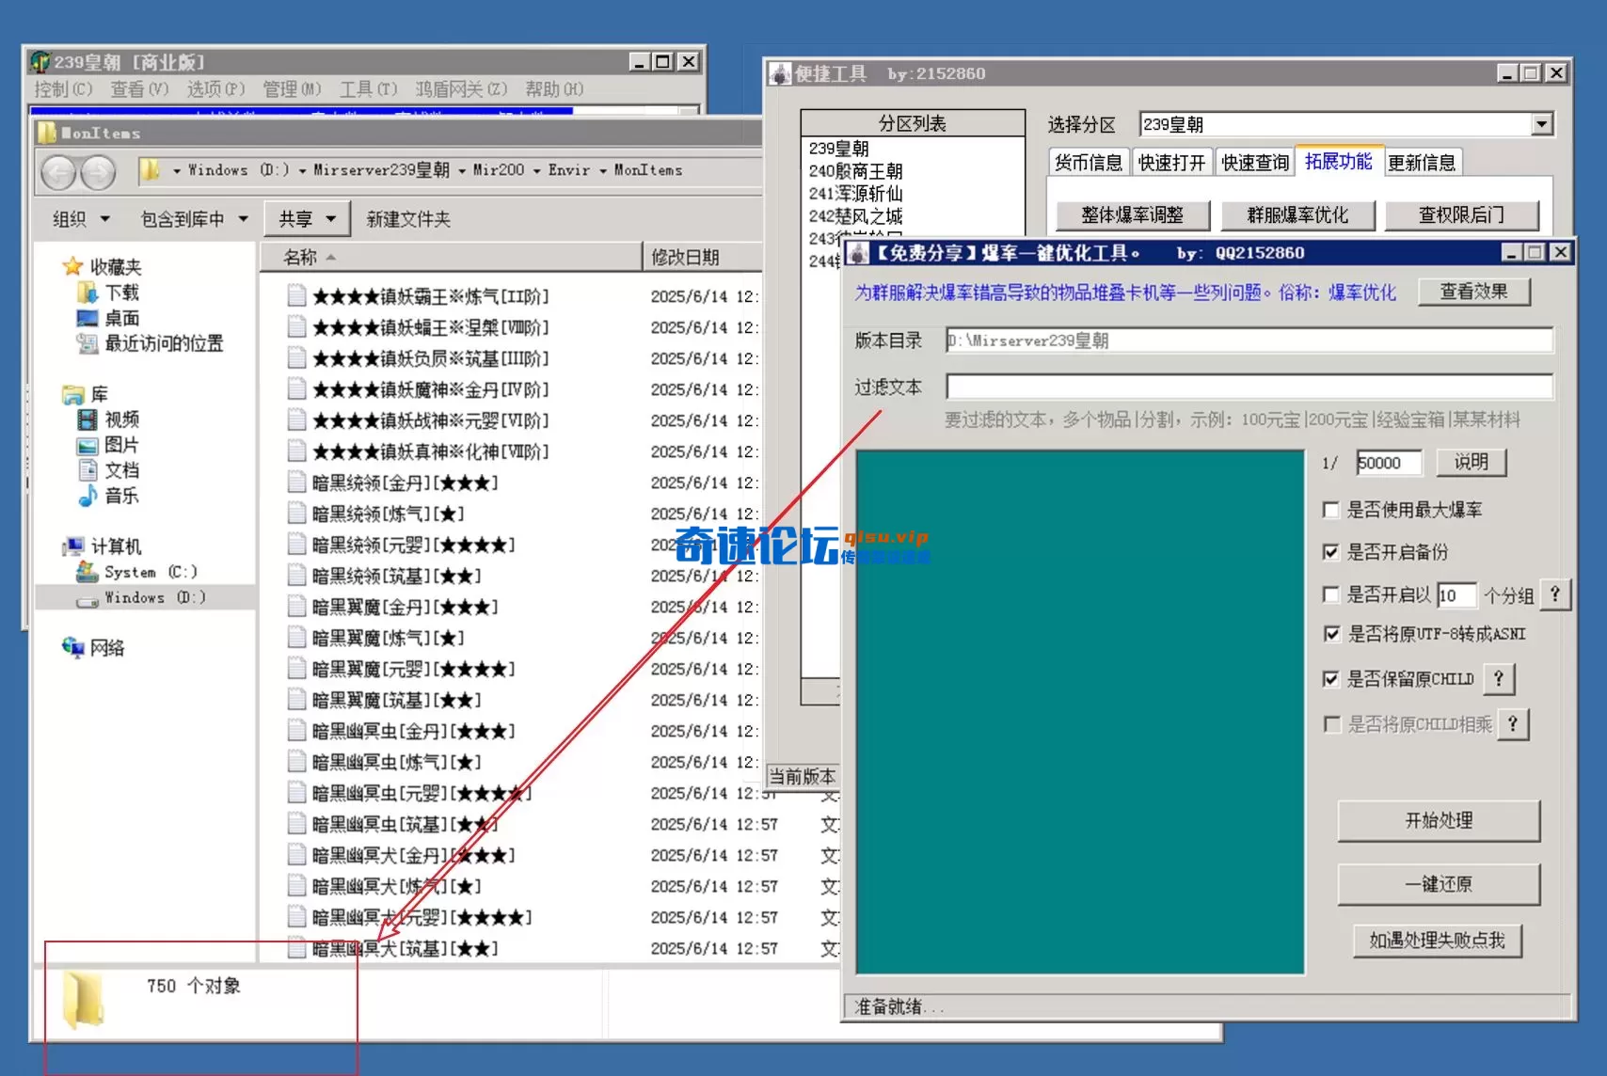Select 240殷商王朝 in the partition list
This screenshot has width=1607, height=1076.
click(x=856, y=171)
